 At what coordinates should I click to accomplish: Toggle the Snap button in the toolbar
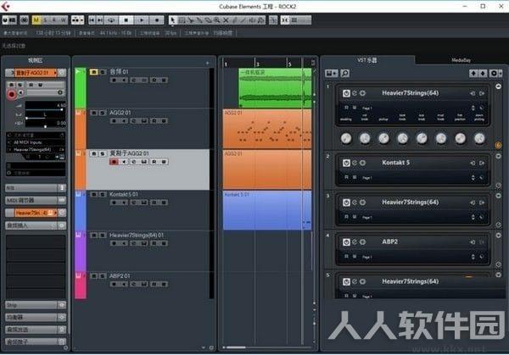(285, 20)
